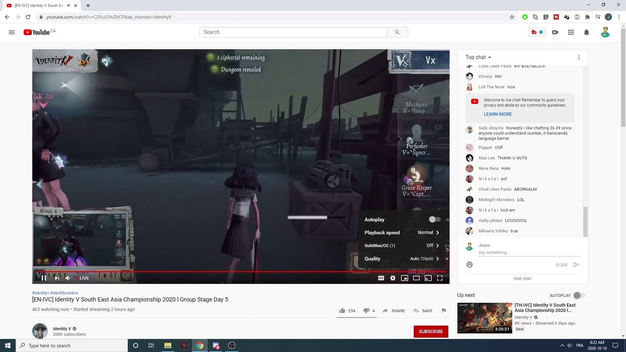The width and height of the screenshot is (626, 352).
Task: Click chat username Sally Atoyota
Action: [x=491, y=128]
